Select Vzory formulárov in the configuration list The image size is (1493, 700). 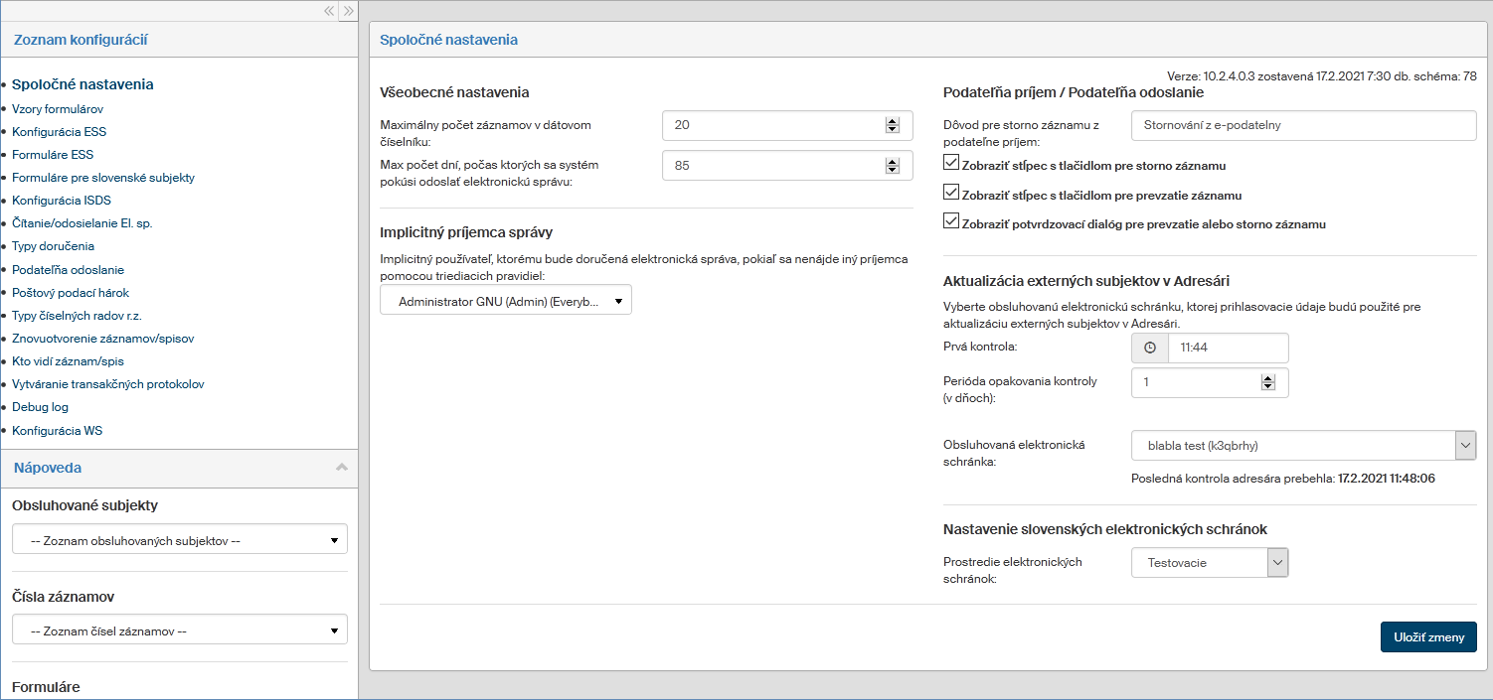(58, 109)
